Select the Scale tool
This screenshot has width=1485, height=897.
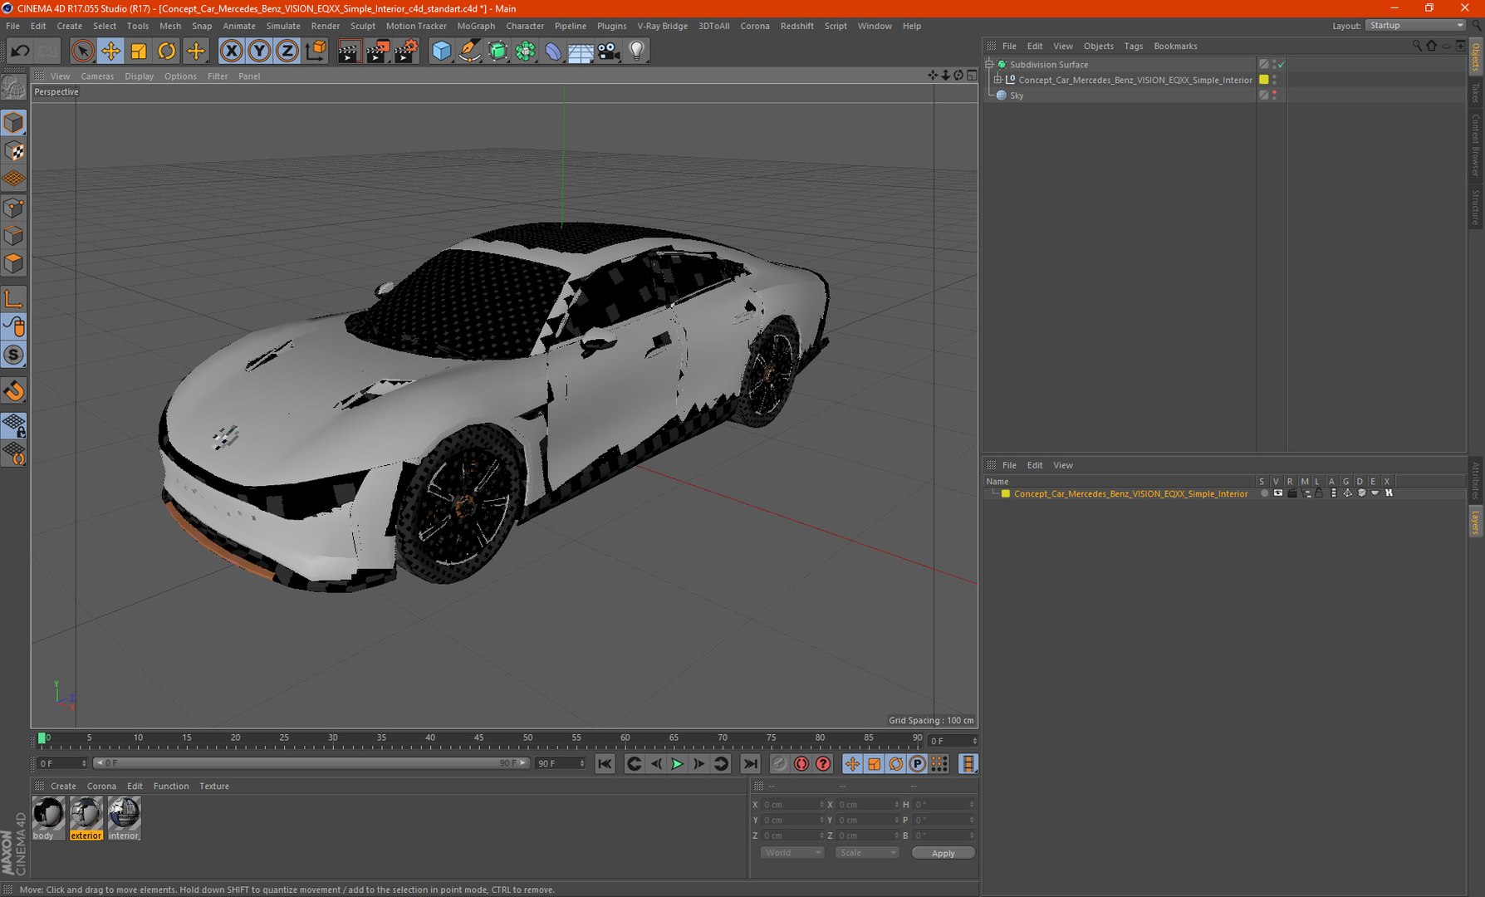tap(139, 51)
